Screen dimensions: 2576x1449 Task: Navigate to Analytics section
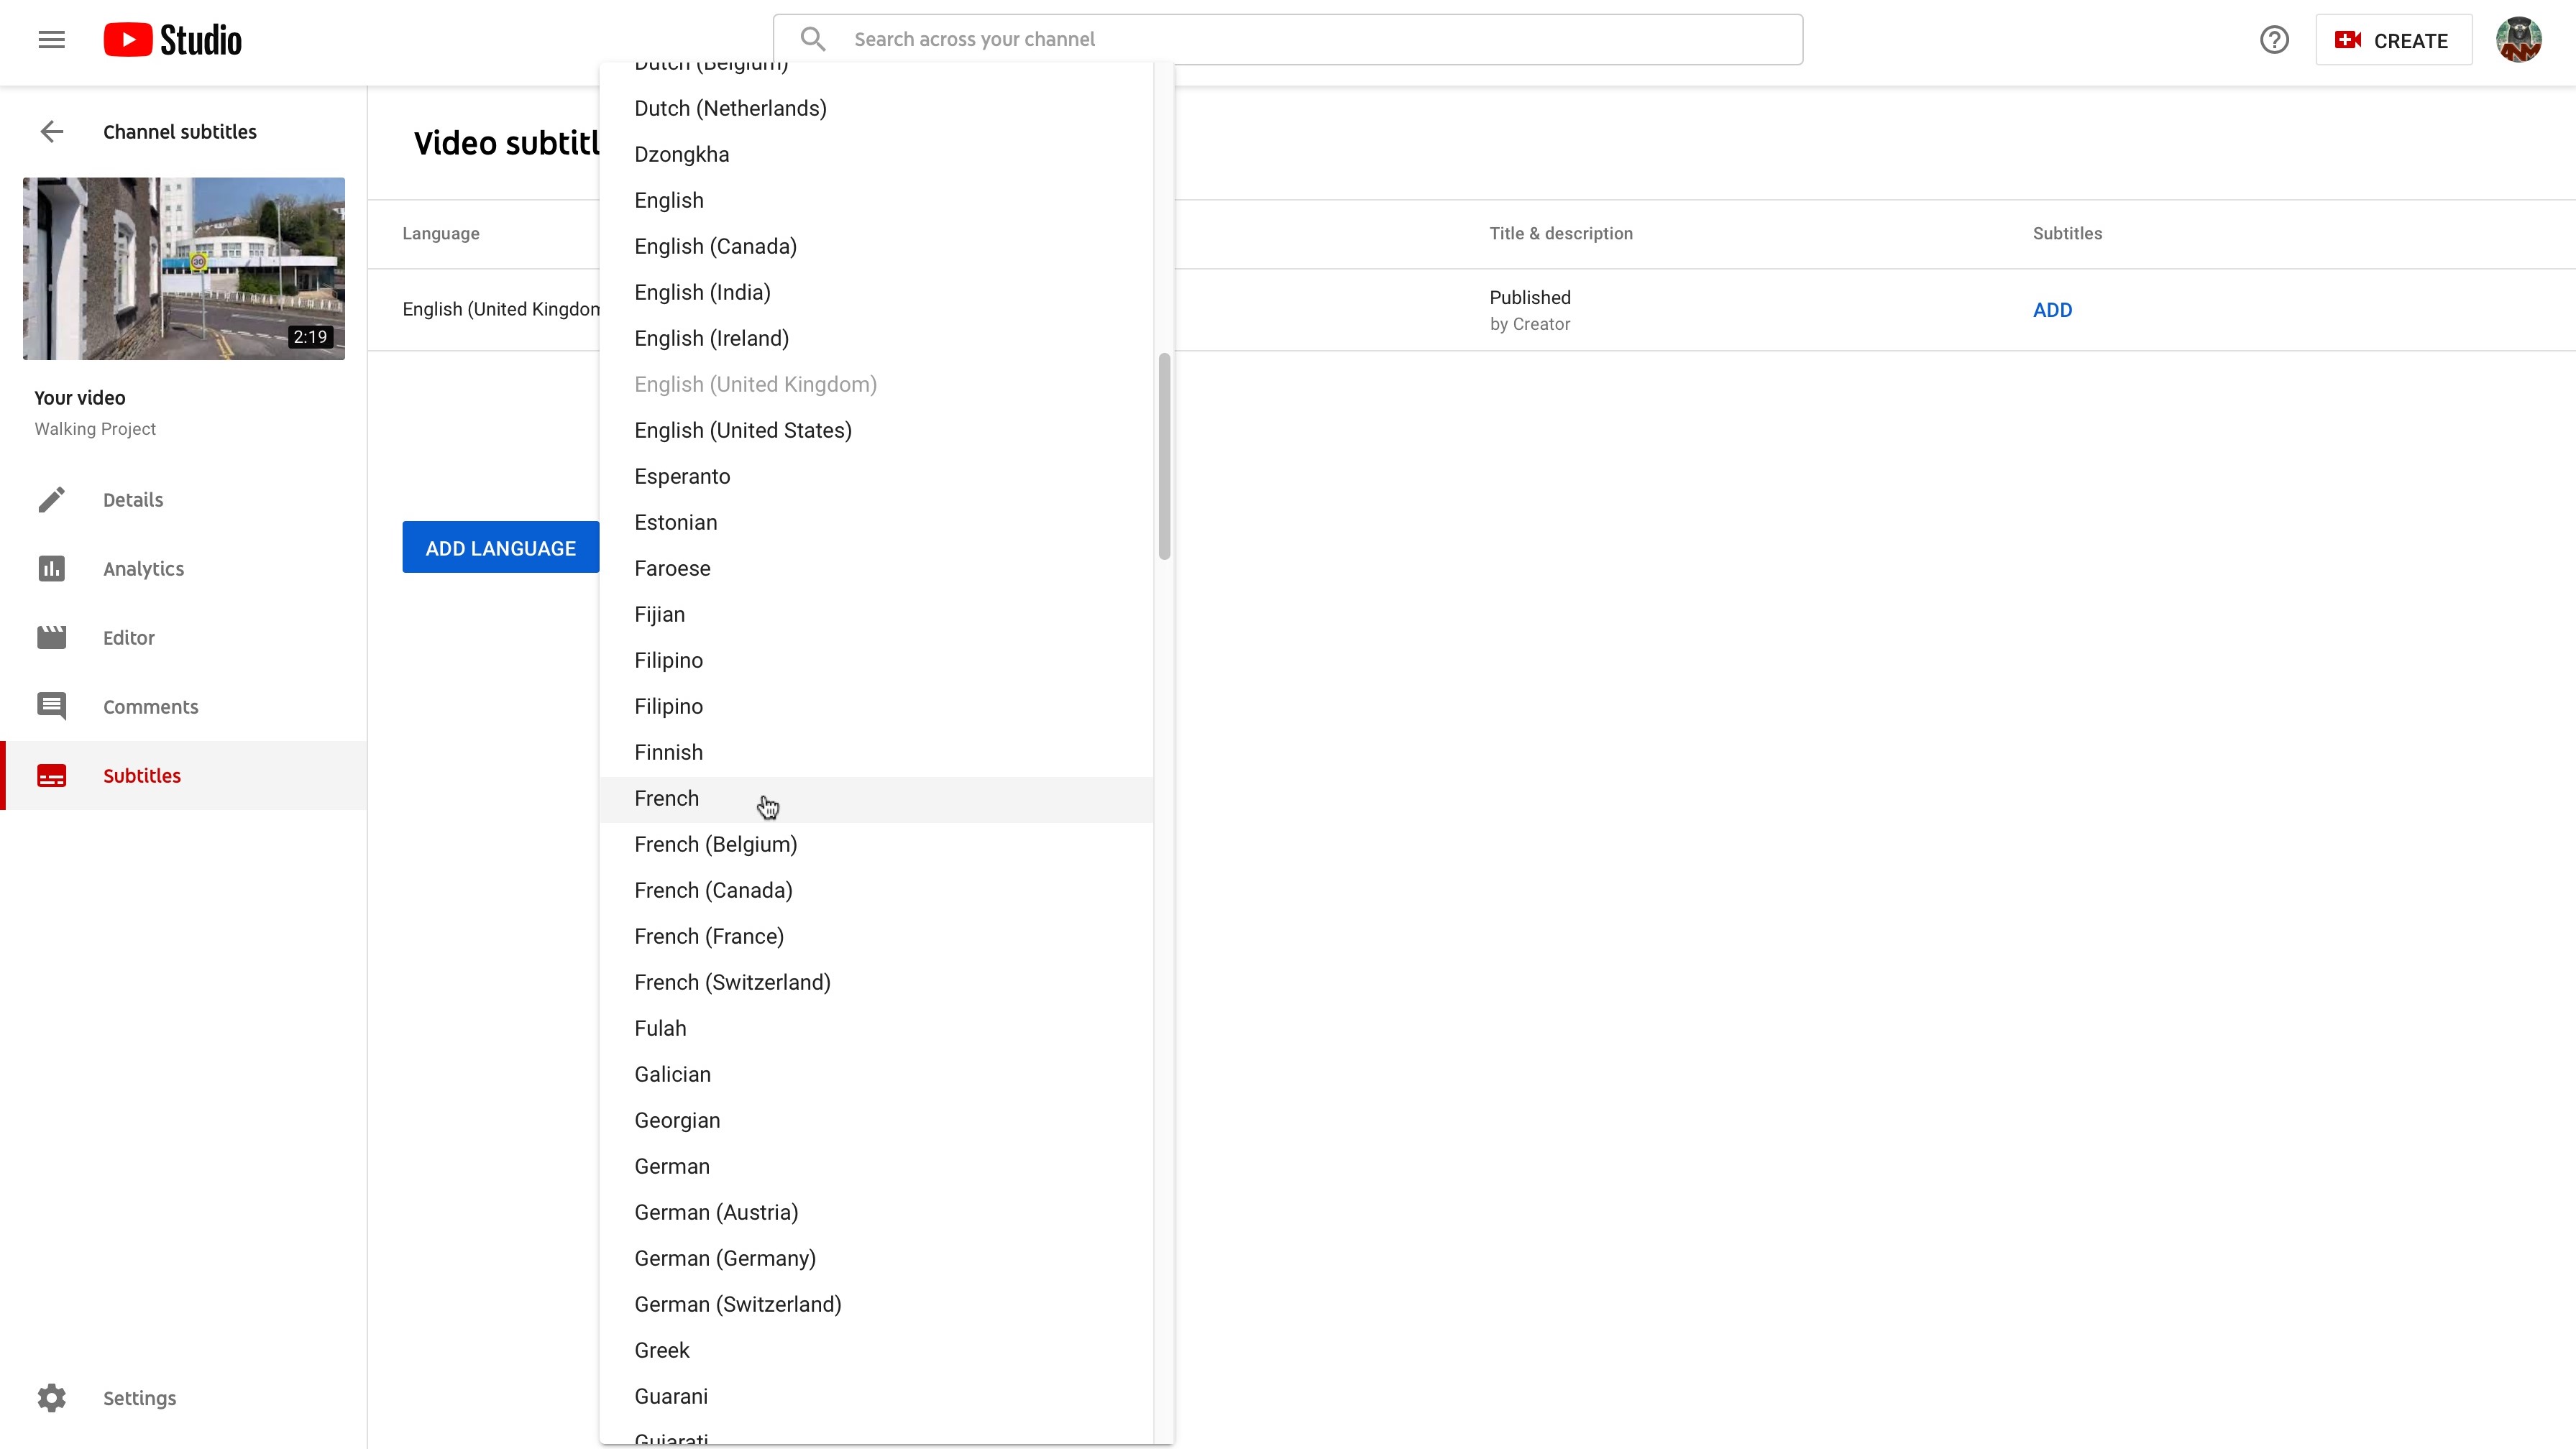[143, 568]
